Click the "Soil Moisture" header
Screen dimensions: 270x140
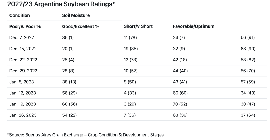[x=76, y=15]
